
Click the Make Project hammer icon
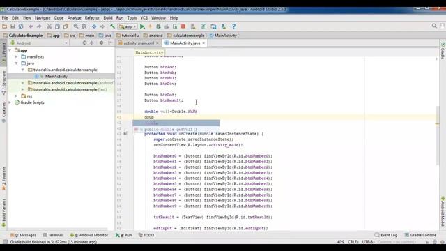click(x=113, y=26)
